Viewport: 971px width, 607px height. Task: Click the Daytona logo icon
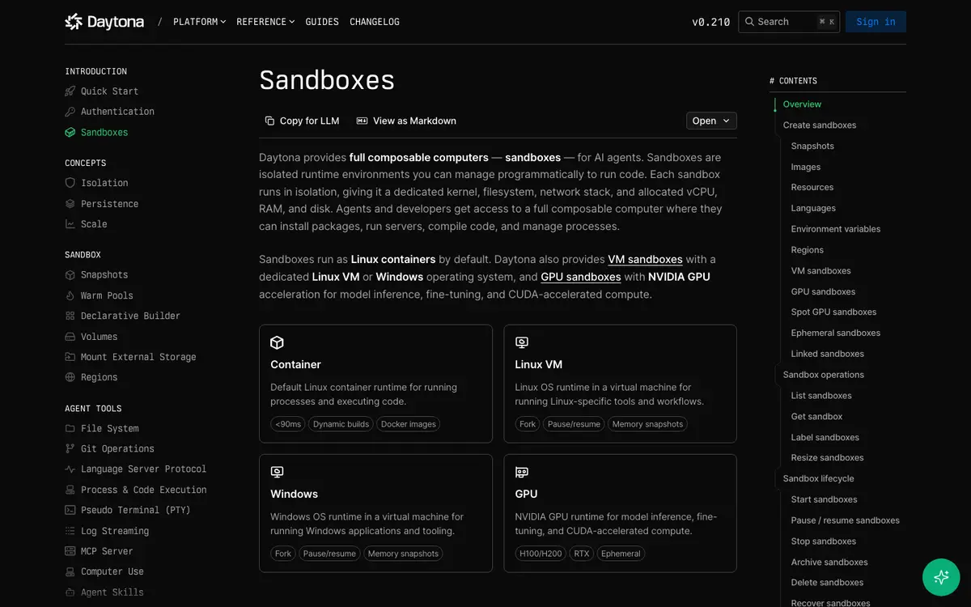[74, 22]
